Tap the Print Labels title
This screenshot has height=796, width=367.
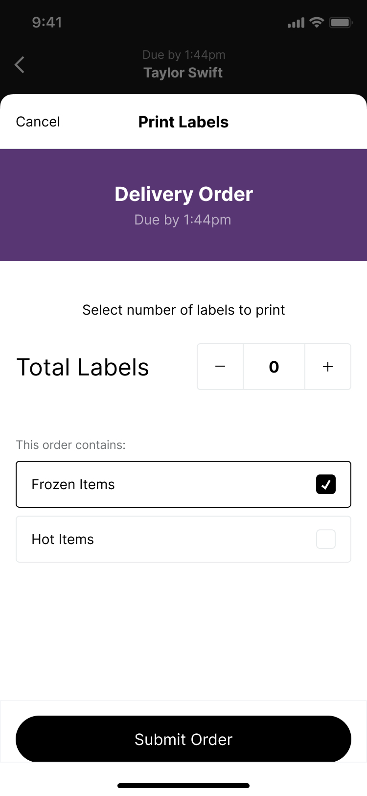click(183, 122)
